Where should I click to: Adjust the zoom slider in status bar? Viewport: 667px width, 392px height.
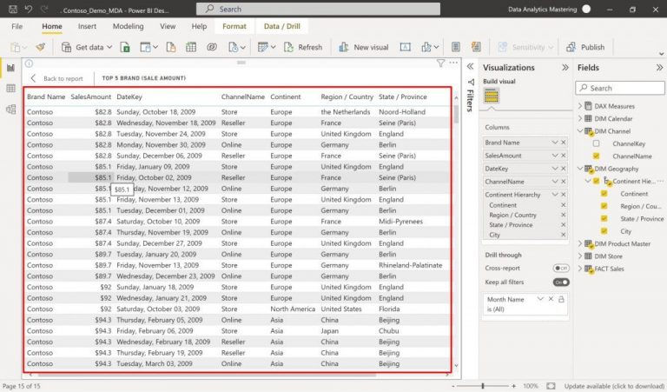click(x=482, y=386)
